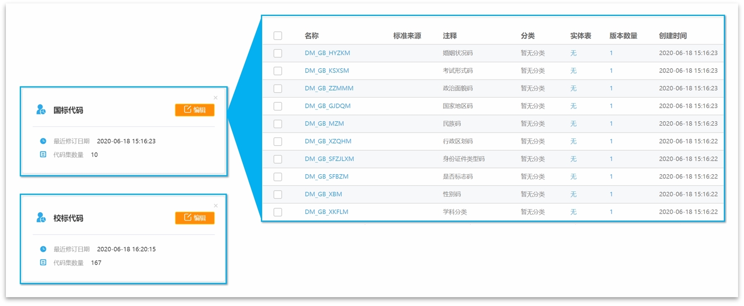This screenshot has width=744, height=306.
Task: Click the 国家地区码 annotation cell
Action: pos(458,106)
